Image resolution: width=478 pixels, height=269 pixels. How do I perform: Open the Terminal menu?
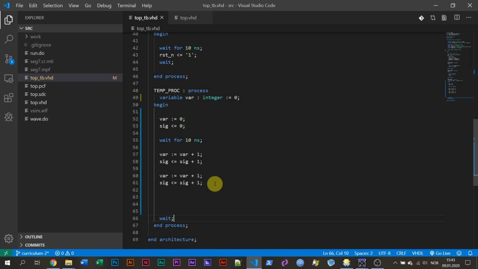[x=126, y=6]
